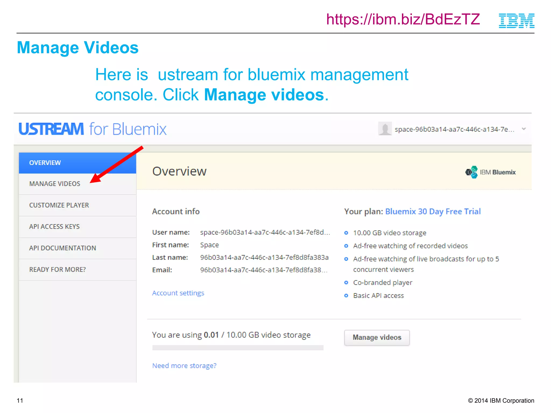
Task: Click the Manage videos button
Action: coord(377,337)
